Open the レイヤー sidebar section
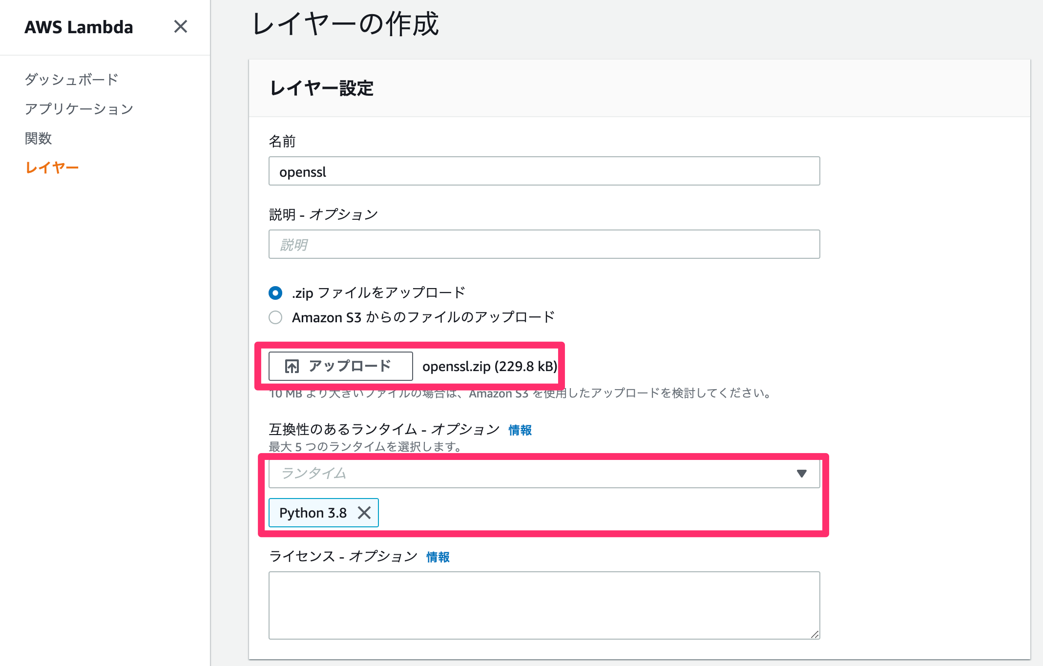Image resolution: width=1043 pixels, height=666 pixels. pos(52,166)
